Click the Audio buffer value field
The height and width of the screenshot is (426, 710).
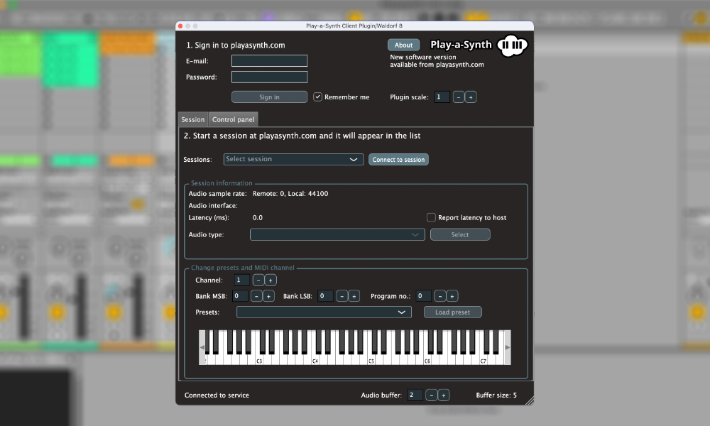(415, 395)
